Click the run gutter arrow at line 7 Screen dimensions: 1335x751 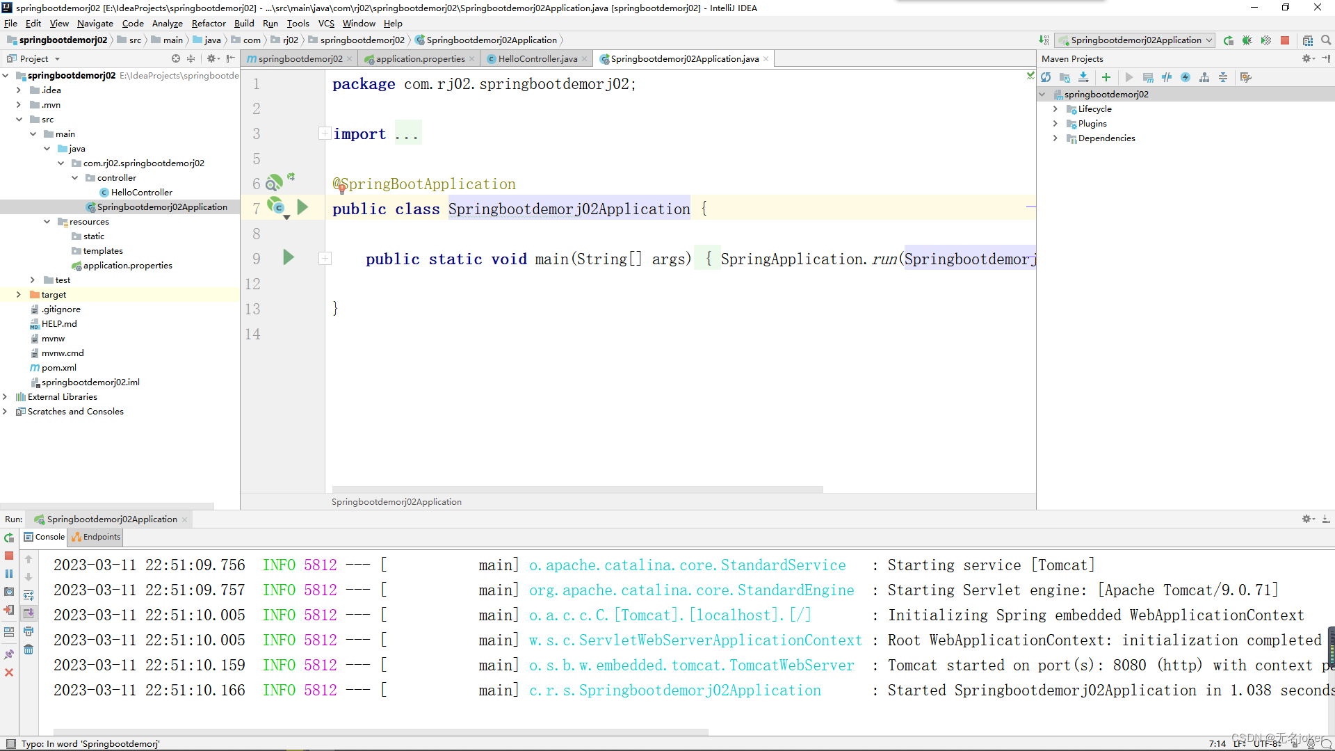(302, 207)
